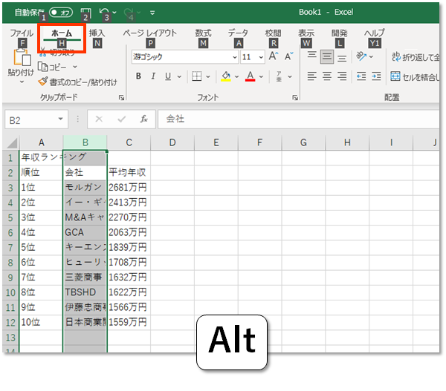
Task: Click the phonetic guide (ふりがな) icon
Action: coord(279,76)
